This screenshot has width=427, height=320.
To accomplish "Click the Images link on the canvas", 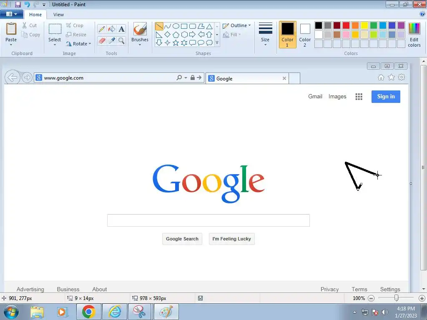I will point(337,96).
